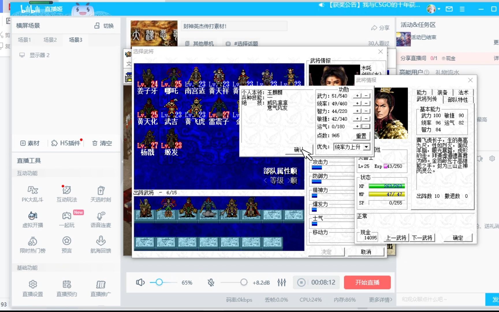Add 素材 source
The height and width of the screenshot is (312, 499).
click(30, 143)
